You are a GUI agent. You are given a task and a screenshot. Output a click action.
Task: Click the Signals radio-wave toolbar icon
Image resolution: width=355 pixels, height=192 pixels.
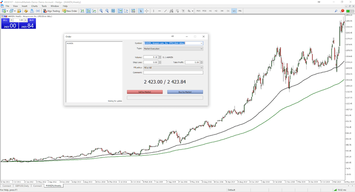point(38,11)
